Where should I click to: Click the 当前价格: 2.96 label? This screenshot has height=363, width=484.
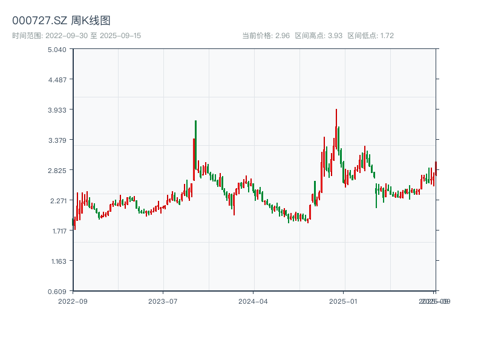coord(266,36)
